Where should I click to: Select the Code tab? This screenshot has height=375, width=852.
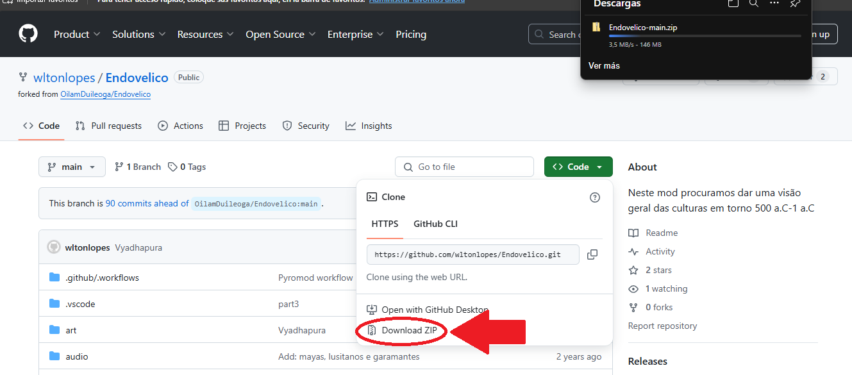pos(42,126)
